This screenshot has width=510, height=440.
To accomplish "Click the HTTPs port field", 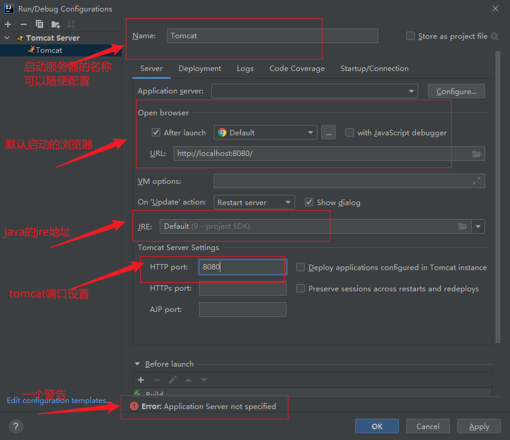I will 243,288.
